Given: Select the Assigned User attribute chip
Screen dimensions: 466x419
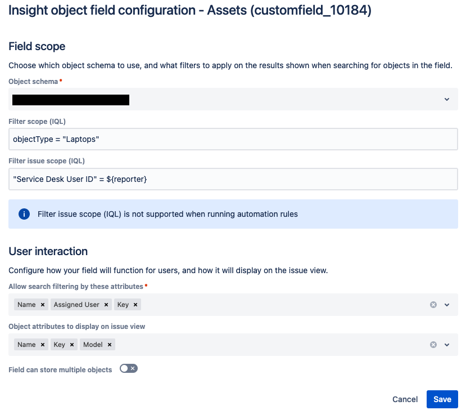Looking at the screenshot, I should [76, 305].
